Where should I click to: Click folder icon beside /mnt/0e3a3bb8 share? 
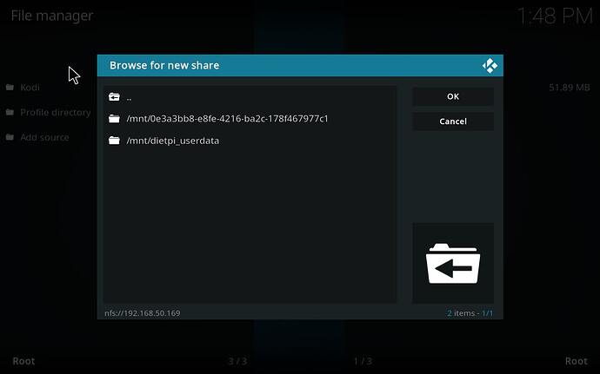(114, 119)
